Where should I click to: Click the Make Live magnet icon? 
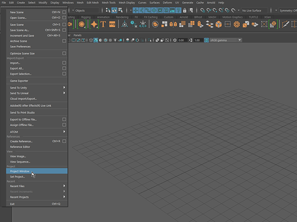233,10
